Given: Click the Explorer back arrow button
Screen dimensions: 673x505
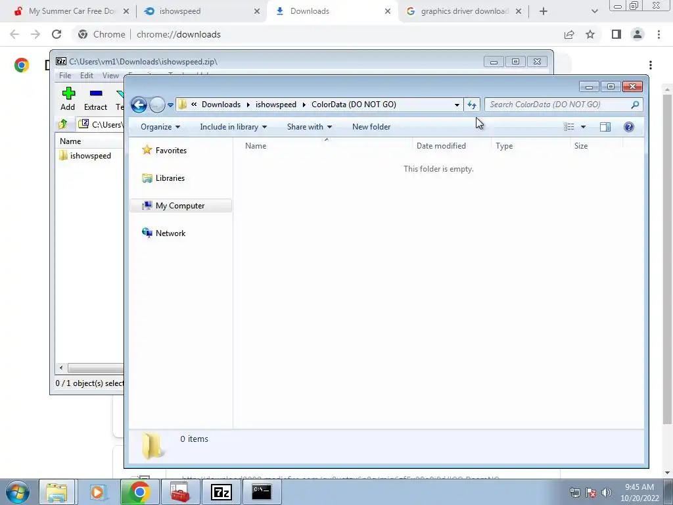Looking at the screenshot, I should 139,105.
